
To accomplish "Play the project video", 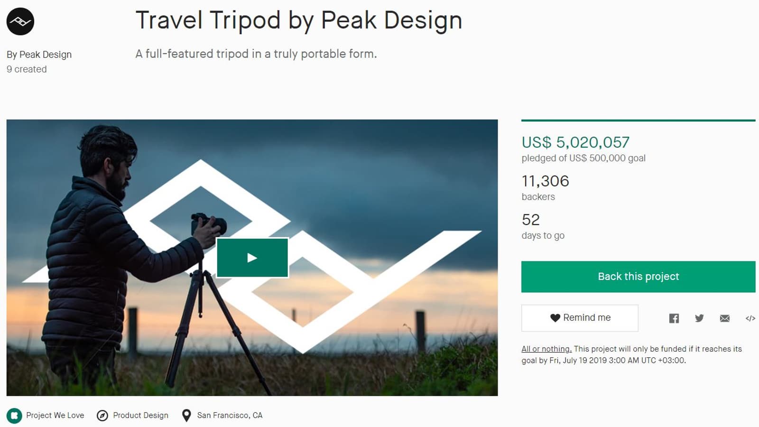I will [252, 258].
